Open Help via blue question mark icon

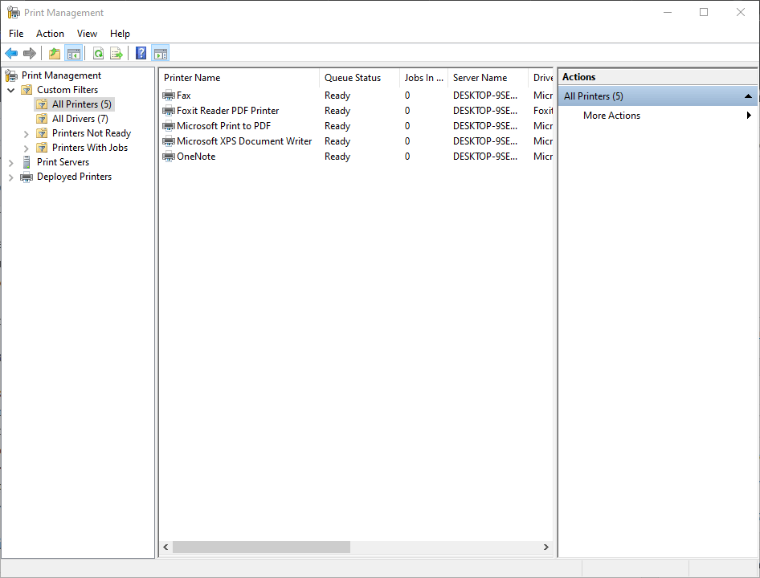coord(141,53)
